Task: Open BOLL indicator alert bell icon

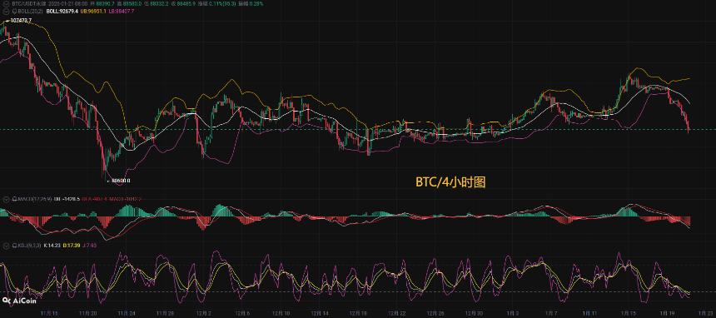Action: click(x=15, y=11)
